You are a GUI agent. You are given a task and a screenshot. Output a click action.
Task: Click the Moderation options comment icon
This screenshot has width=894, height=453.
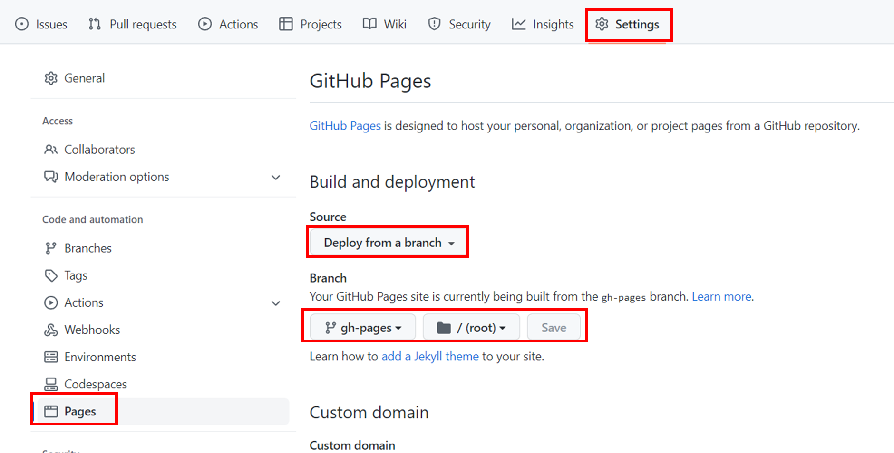51,177
